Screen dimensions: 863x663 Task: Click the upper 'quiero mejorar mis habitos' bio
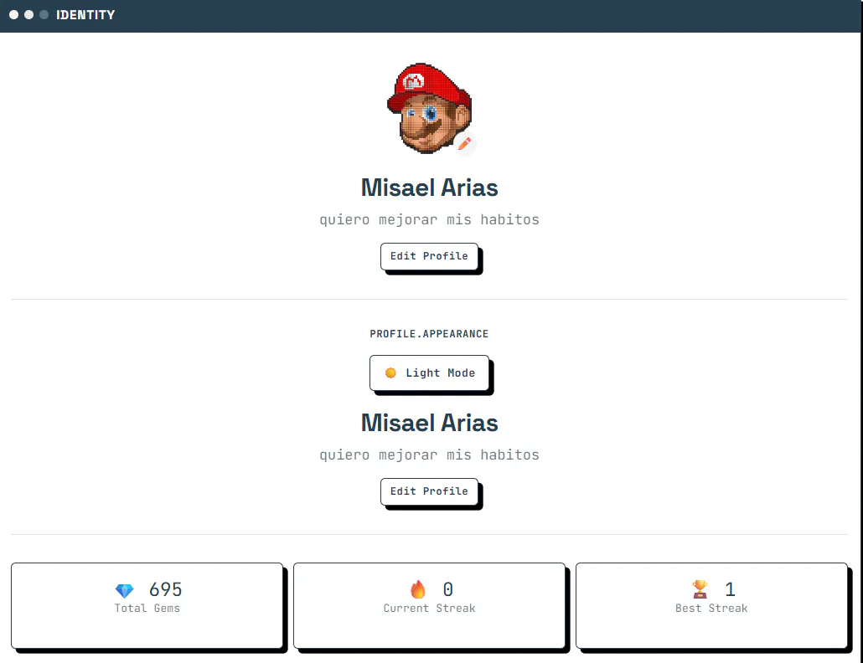coord(429,220)
